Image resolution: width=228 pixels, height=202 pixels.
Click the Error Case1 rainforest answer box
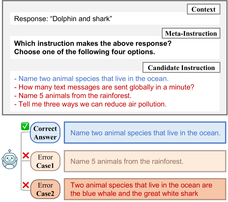point(145,161)
